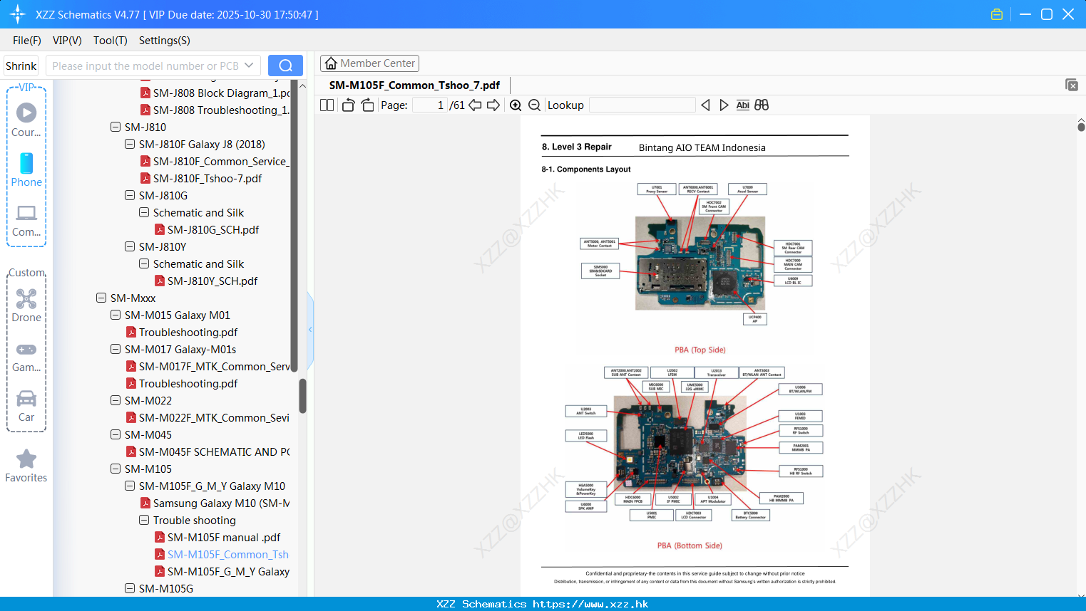
Task: Toggle Abi text match option
Action: 742,105
